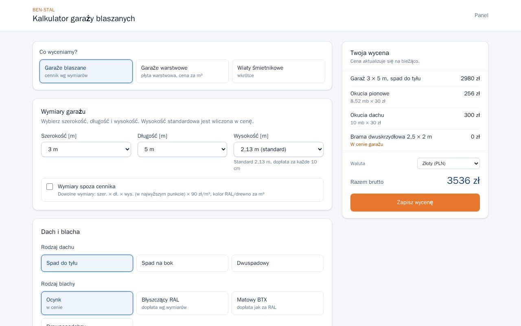Viewport: 521px width, 326px height.
Task: Select Spad do tyłu roof type
Action: click(87, 263)
